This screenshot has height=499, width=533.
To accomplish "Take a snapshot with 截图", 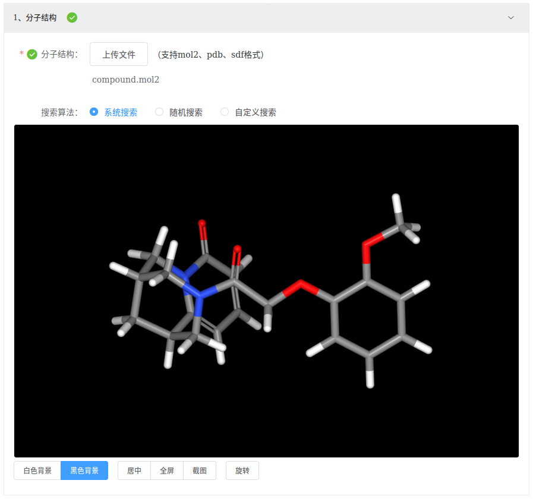I will pos(200,470).
